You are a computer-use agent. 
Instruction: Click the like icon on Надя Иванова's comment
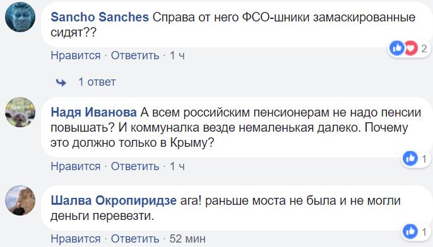pyautogui.click(x=410, y=159)
